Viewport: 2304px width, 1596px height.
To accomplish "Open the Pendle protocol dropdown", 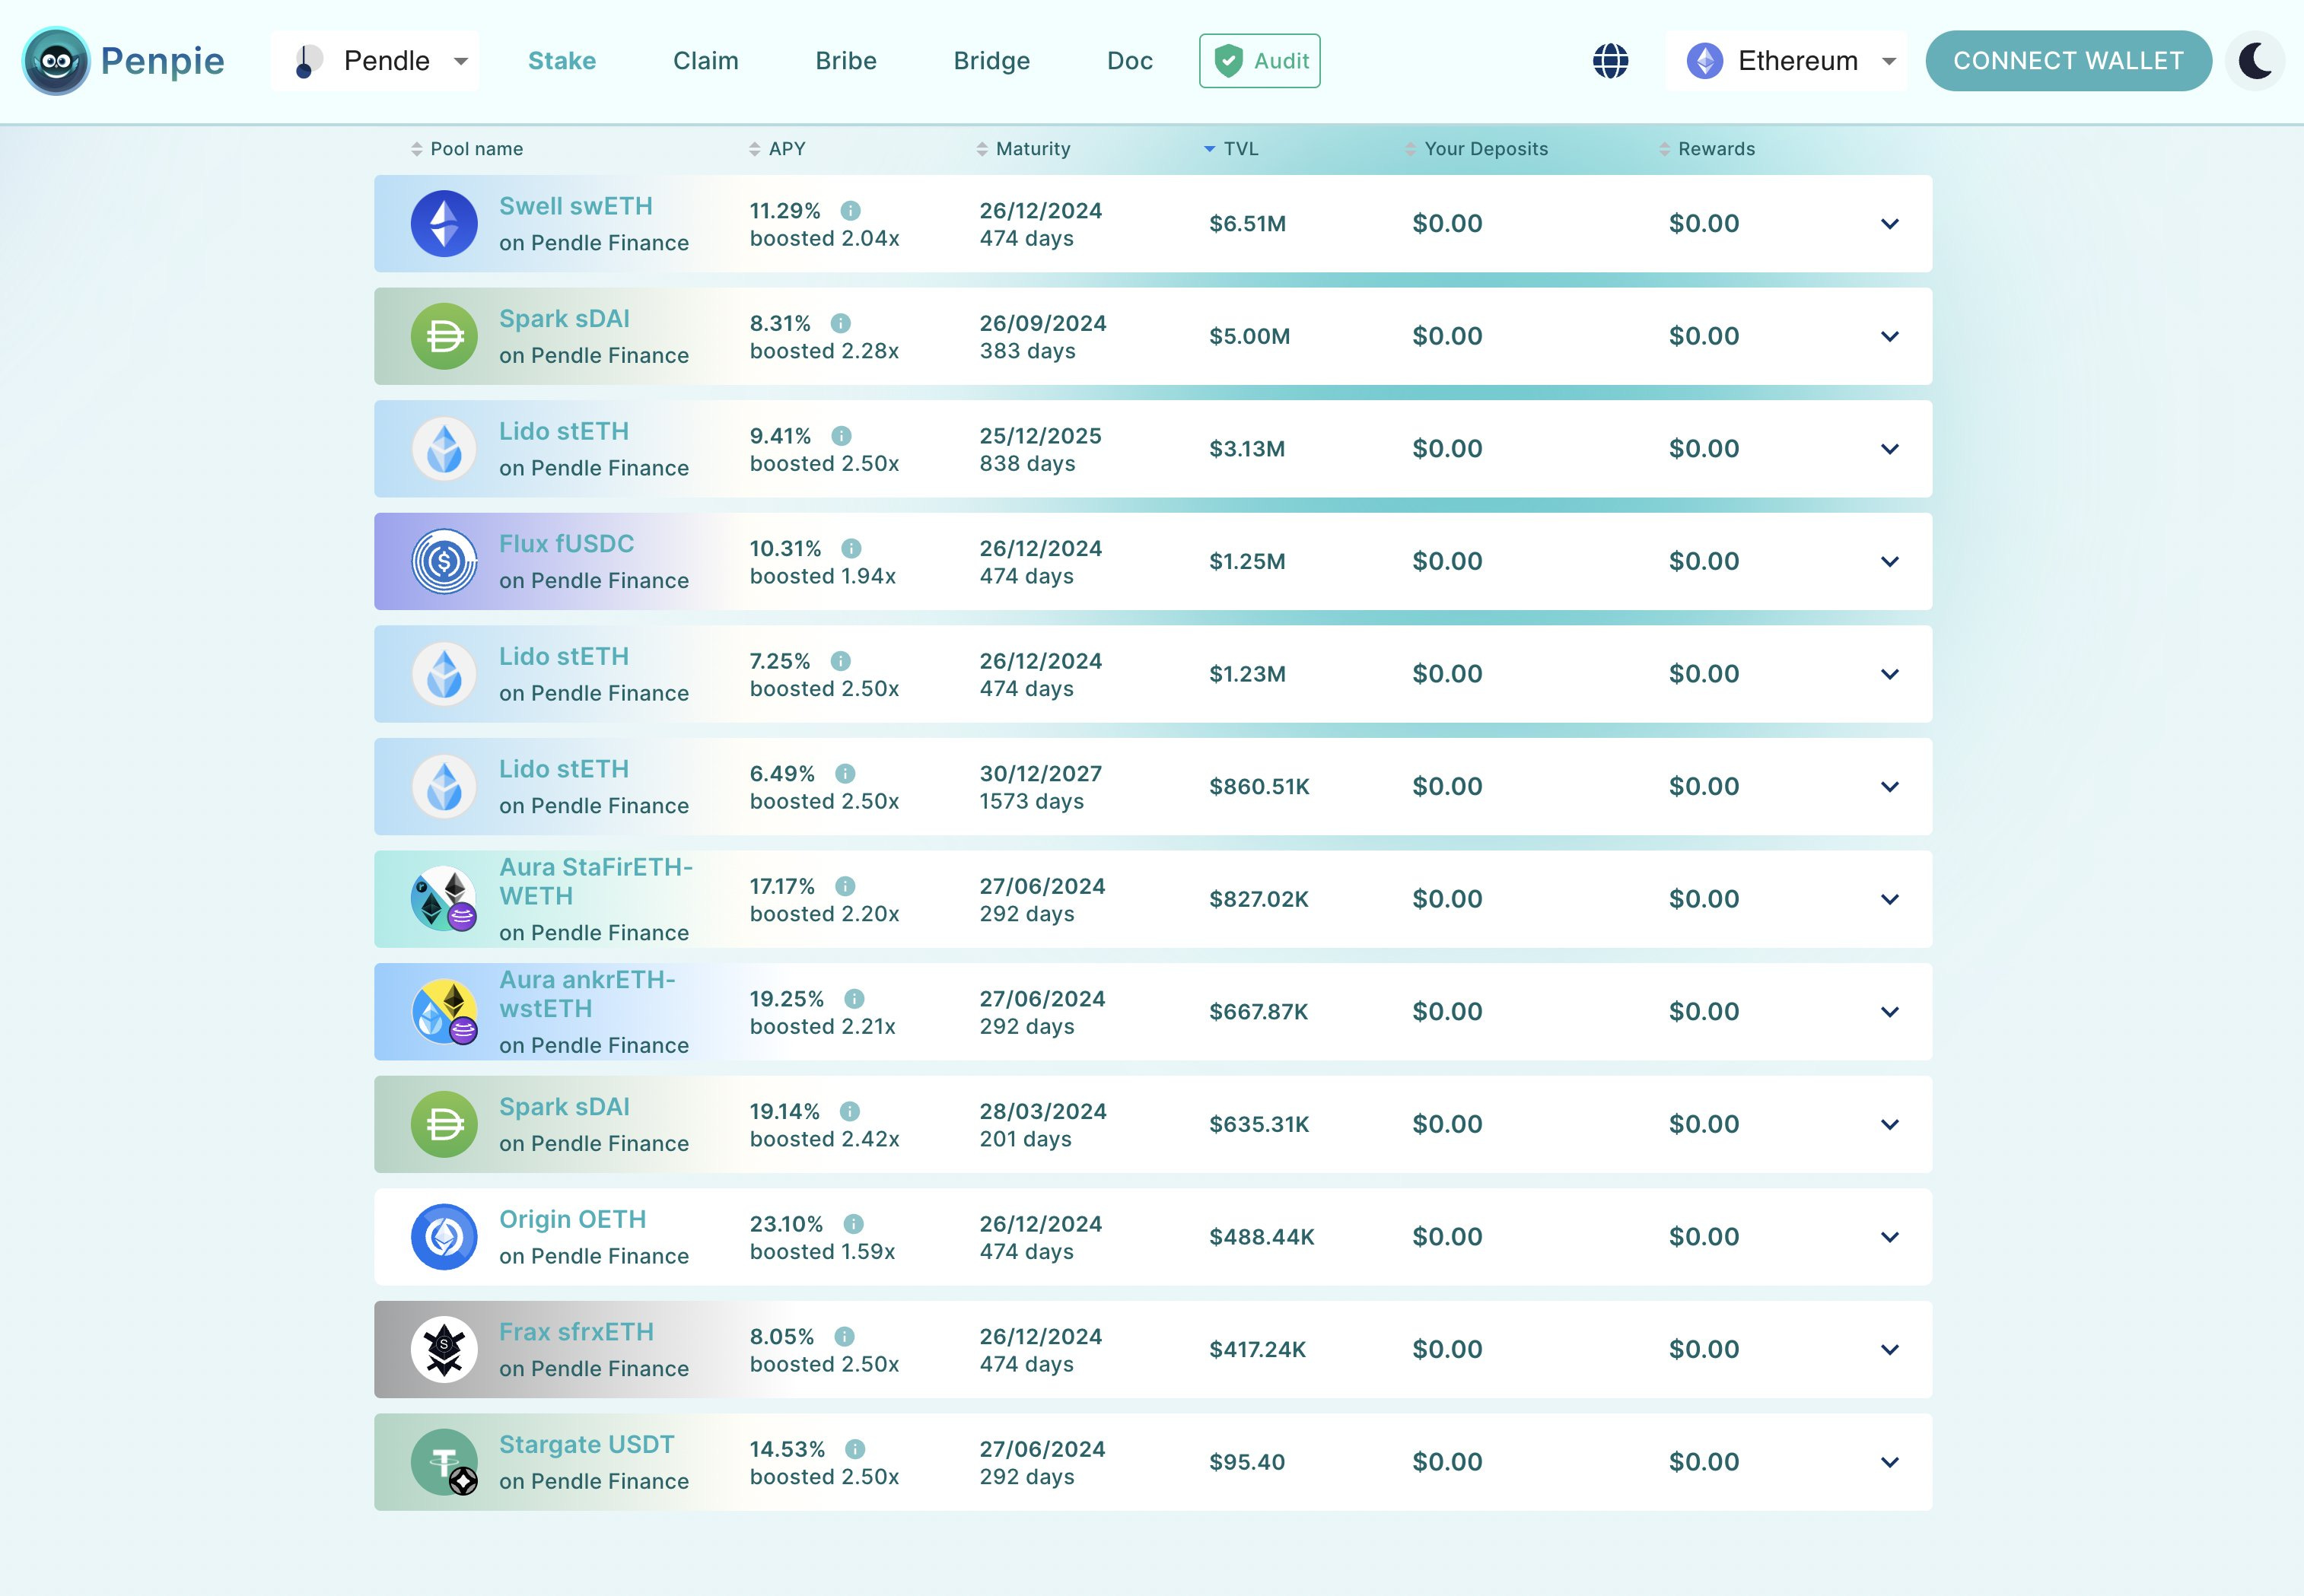I will pyautogui.click(x=375, y=61).
